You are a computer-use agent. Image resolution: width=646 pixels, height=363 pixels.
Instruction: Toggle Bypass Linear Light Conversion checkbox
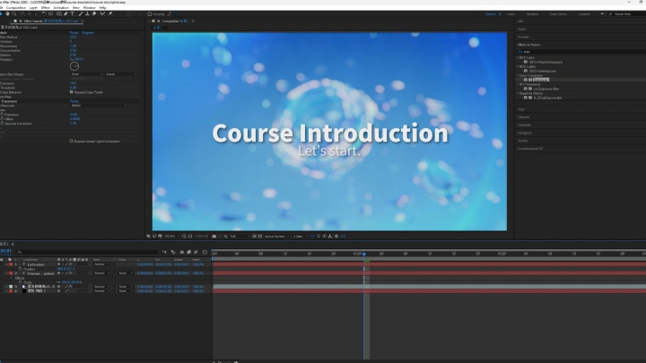pos(71,142)
